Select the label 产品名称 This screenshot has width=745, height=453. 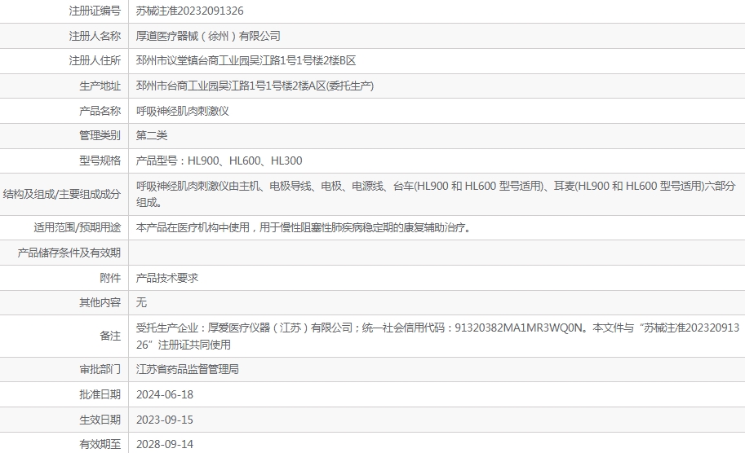[x=100, y=111]
